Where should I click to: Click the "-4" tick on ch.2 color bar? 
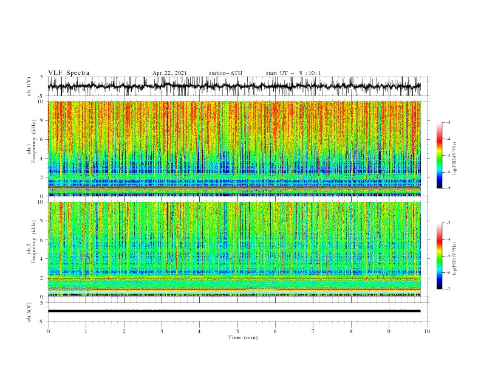(x=448, y=239)
